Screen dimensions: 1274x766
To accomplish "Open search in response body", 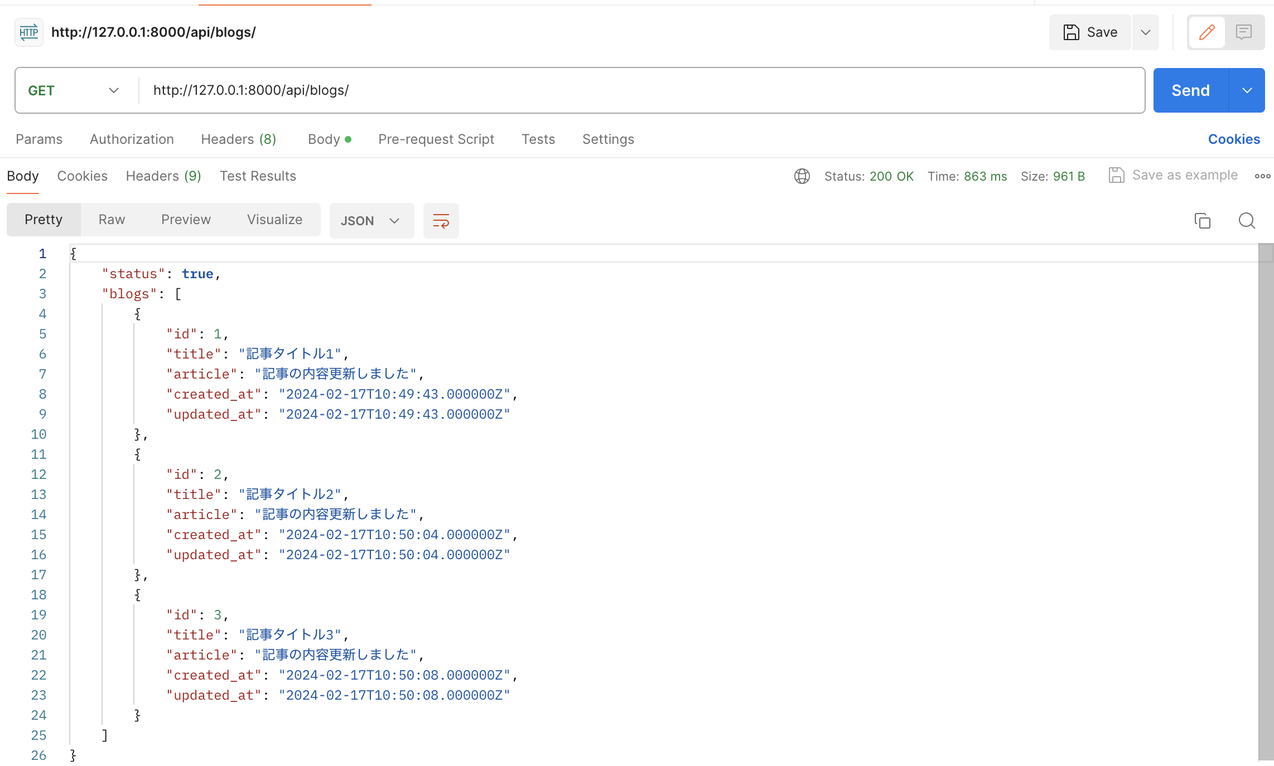I will (1247, 220).
